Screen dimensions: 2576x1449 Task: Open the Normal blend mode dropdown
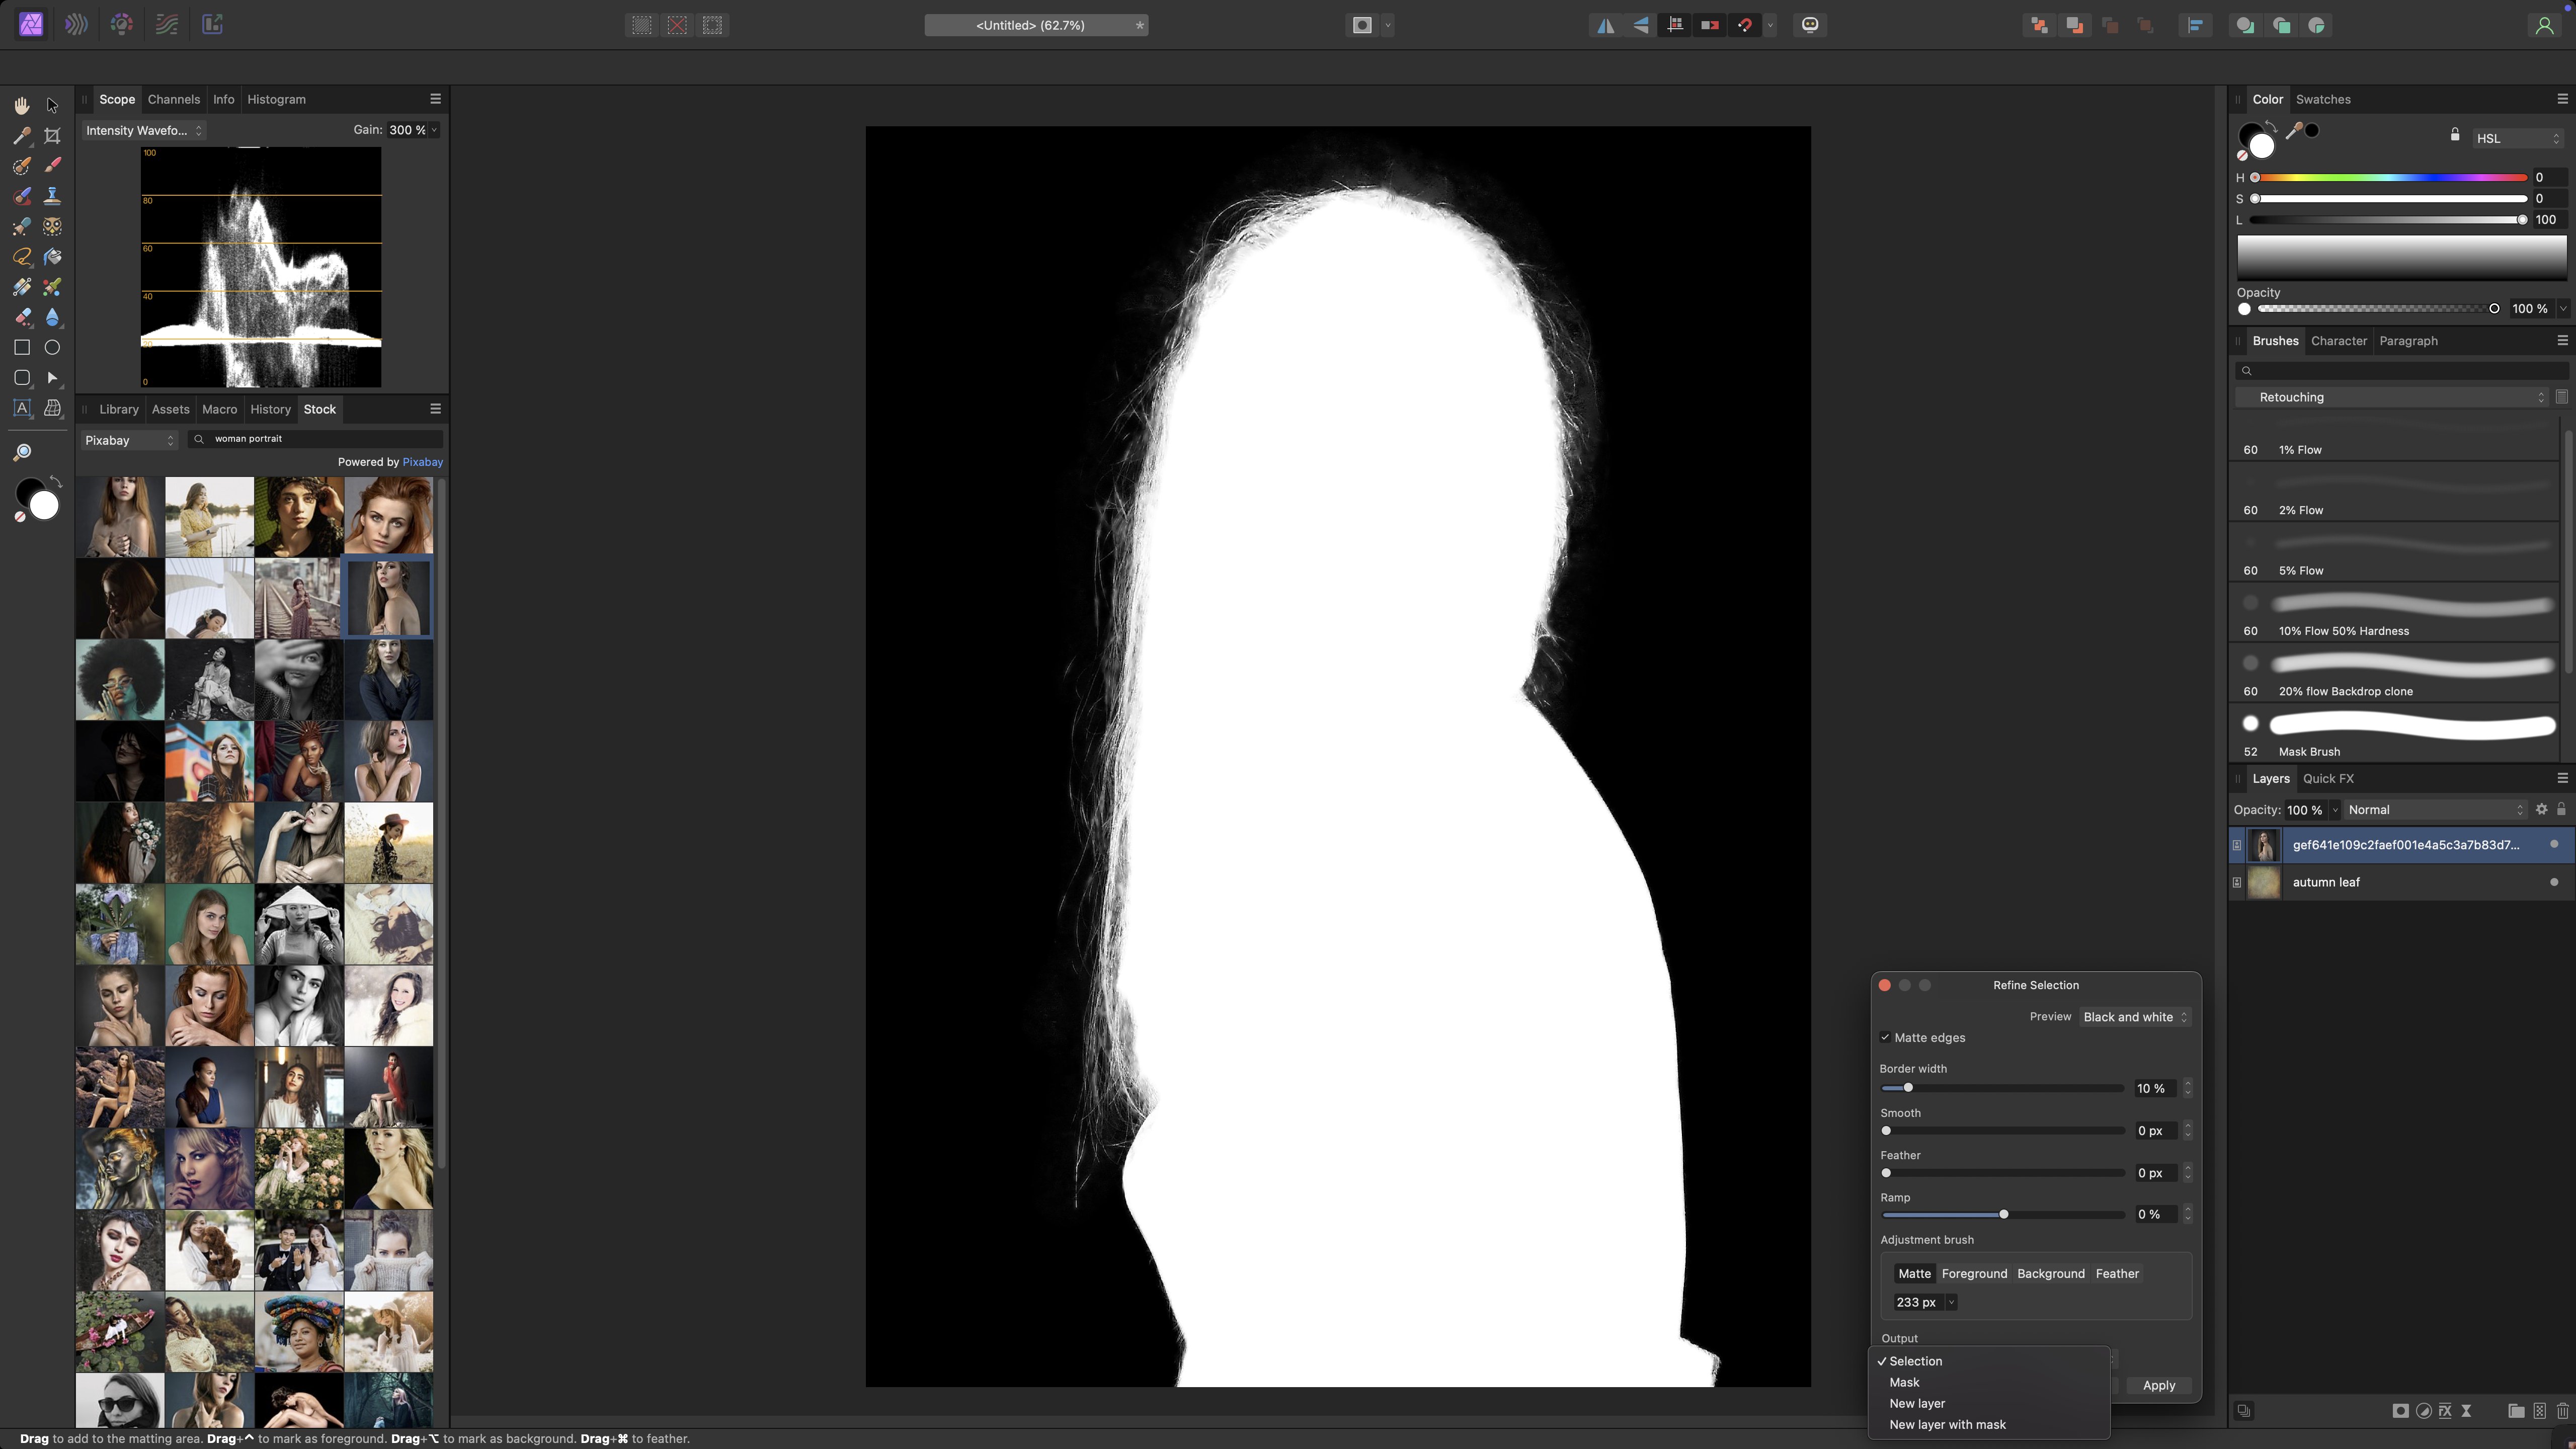coord(2435,809)
